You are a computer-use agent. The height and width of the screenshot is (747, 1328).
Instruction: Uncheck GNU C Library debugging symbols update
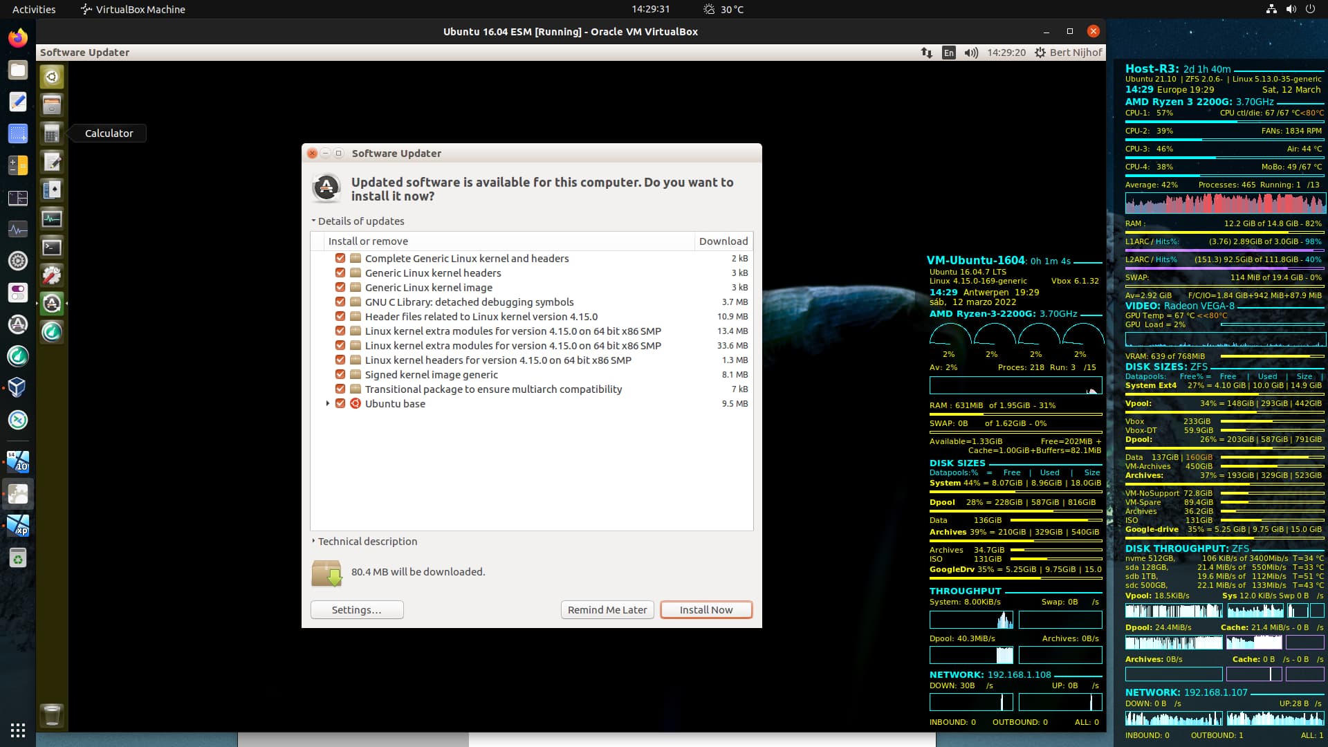(340, 302)
